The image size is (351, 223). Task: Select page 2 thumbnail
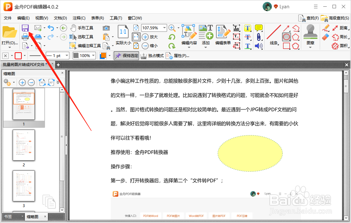(x=24, y=145)
